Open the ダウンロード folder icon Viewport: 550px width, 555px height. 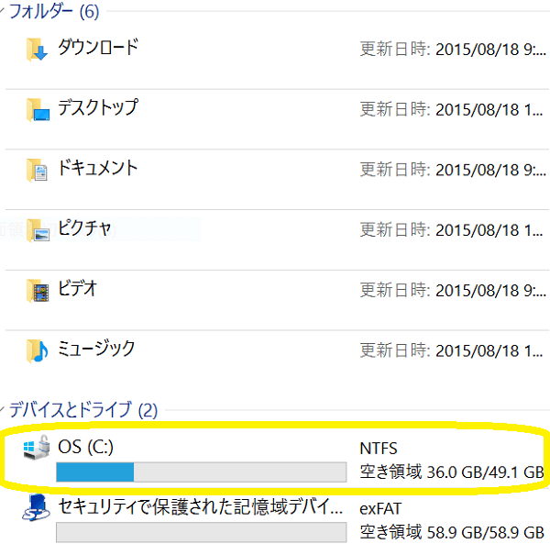click(38, 50)
